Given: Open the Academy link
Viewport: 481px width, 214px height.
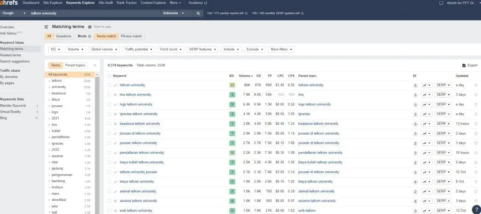Looking at the screenshot, I should [198, 3].
